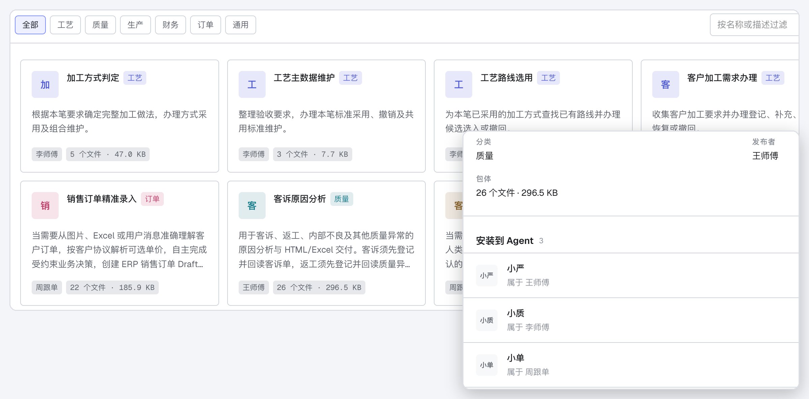
Task: Select the 全部 filter tab
Action: [30, 25]
